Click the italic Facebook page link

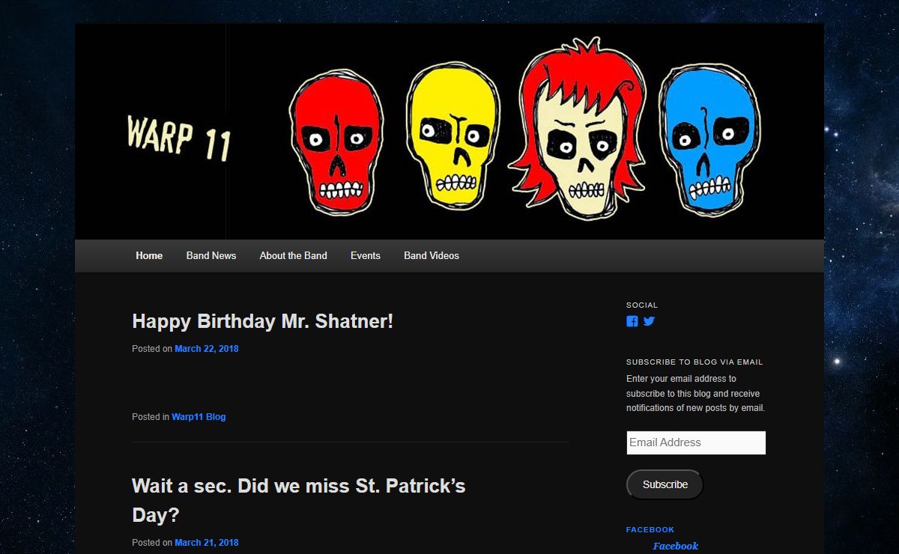676,546
